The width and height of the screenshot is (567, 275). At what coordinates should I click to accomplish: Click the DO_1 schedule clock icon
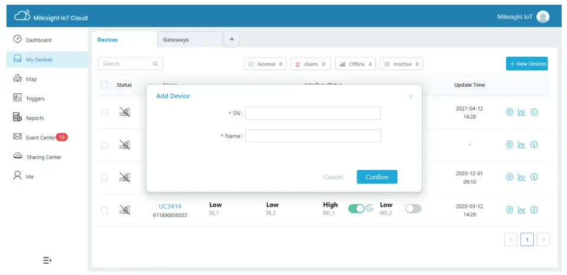click(x=370, y=208)
